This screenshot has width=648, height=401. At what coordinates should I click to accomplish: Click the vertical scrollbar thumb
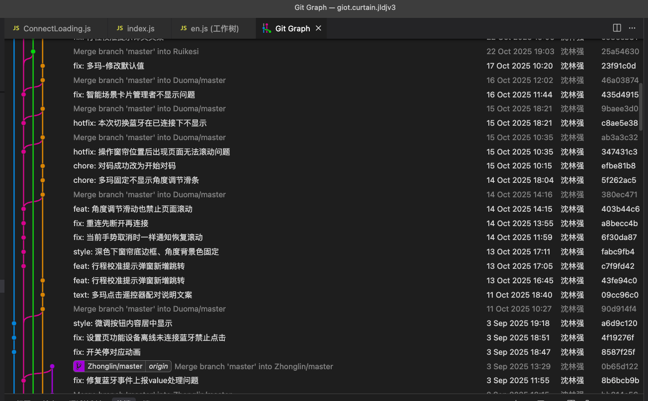pyautogui.click(x=641, y=107)
